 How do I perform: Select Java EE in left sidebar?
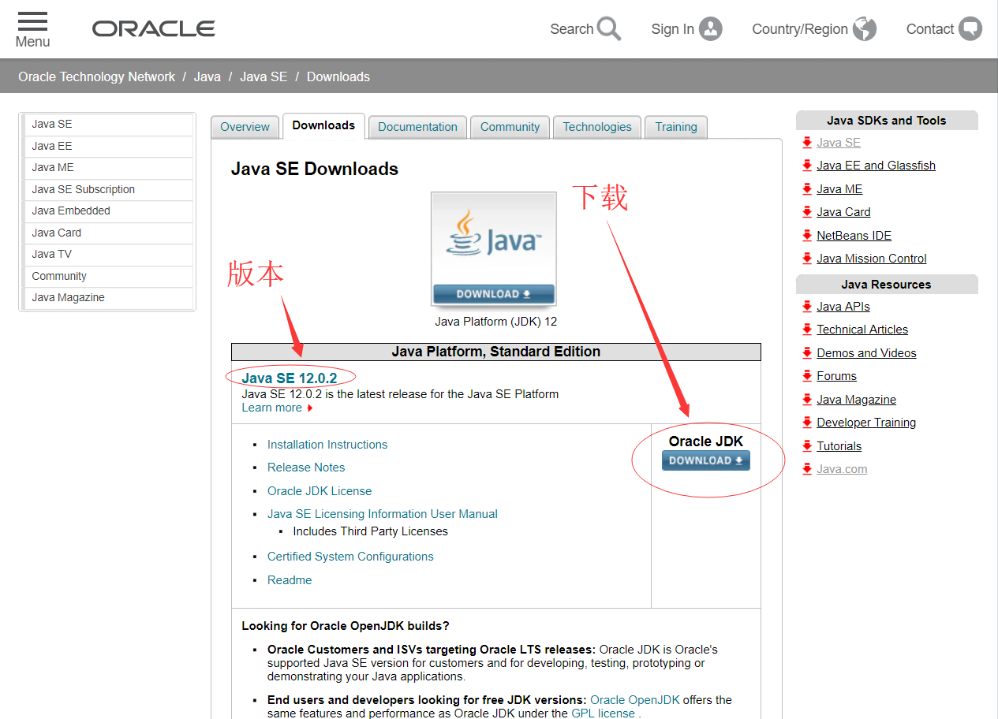[109, 146]
